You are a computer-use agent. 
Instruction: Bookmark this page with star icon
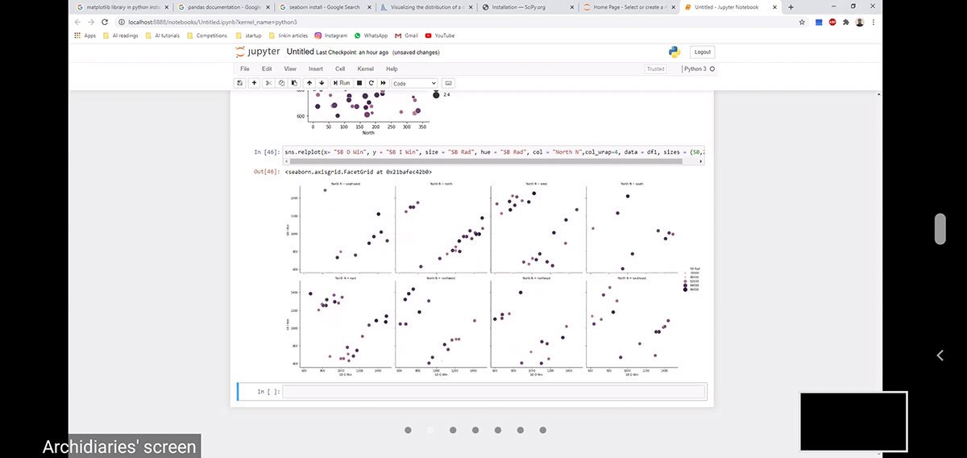802,22
